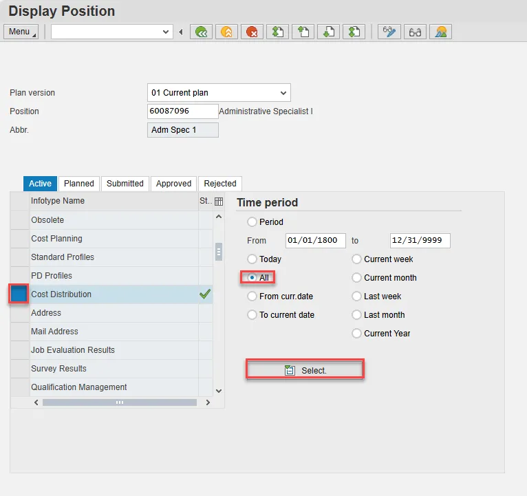Click the Position number field
The width and height of the screenshot is (527, 496).
pos(182,111)
